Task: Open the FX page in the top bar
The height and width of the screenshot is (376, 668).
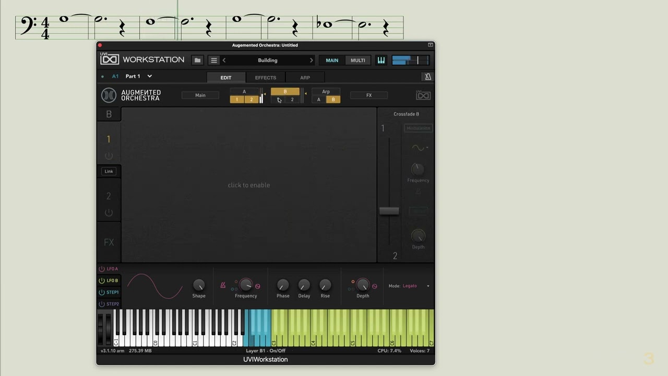Action: coord(369,95)
